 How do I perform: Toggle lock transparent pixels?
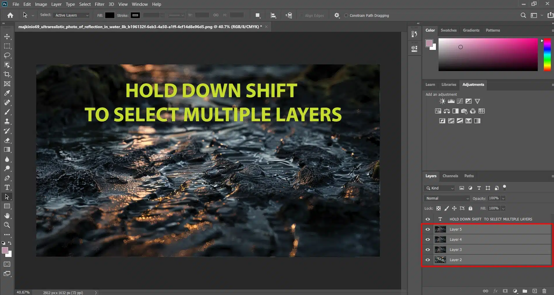click(x=439, y=208)
